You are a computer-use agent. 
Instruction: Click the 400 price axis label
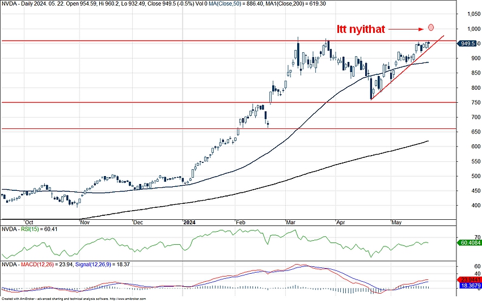click(x=476, y=205)
